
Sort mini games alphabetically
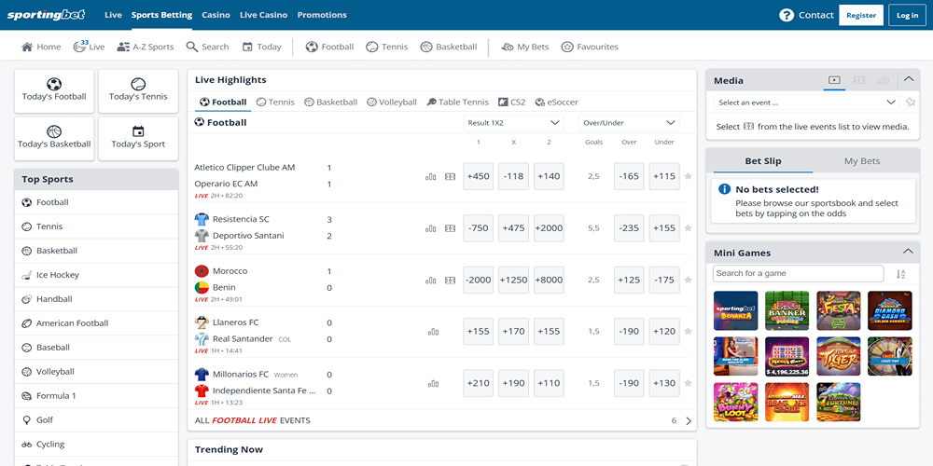901,274
